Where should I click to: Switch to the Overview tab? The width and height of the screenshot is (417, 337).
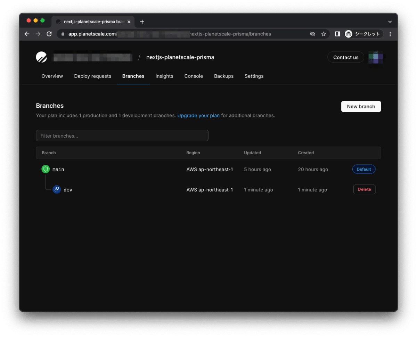tap(52, 76)
